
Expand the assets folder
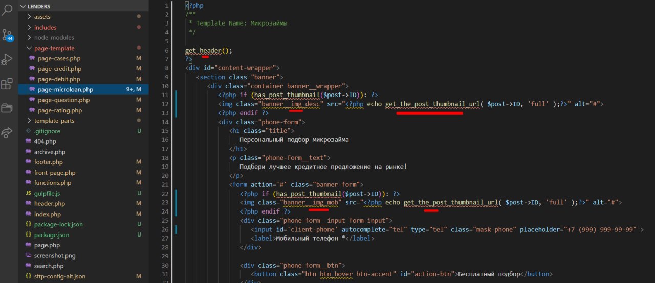point(83,17)
